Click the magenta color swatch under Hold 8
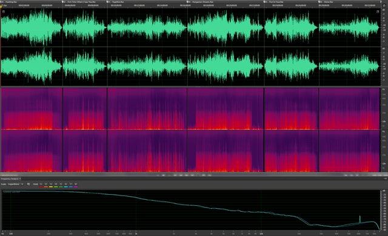This screenshot has width=388, height=236. pos(76,187)
